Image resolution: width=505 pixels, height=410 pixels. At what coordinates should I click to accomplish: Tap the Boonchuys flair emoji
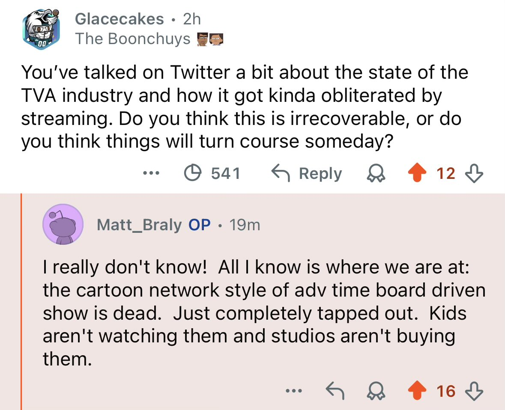coord(210,39)
